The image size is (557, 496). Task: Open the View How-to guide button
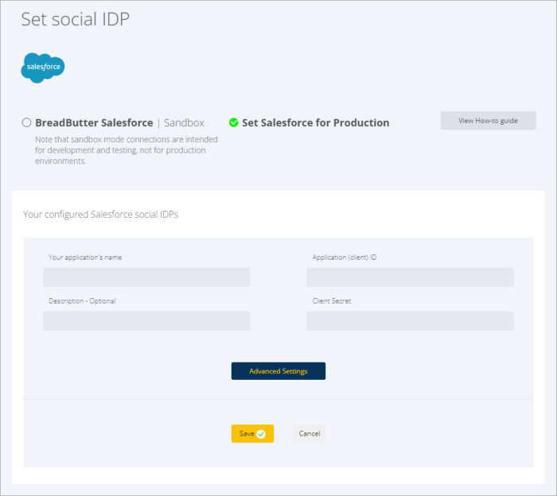click(488, 121)
